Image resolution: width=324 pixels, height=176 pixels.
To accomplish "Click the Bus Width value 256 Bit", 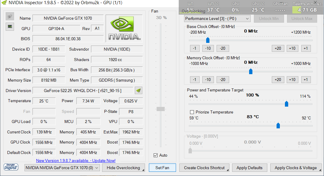I will (x=117, y=70).
